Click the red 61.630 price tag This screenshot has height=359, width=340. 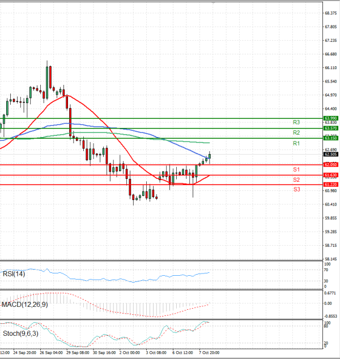pyautogui.click(x=331, y=175)
